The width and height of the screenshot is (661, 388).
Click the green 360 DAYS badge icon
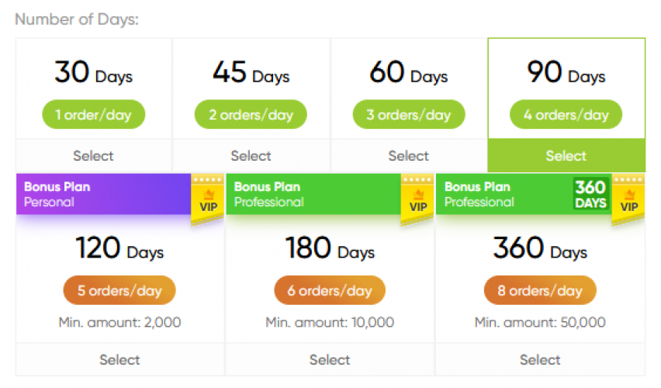[590, 195]
